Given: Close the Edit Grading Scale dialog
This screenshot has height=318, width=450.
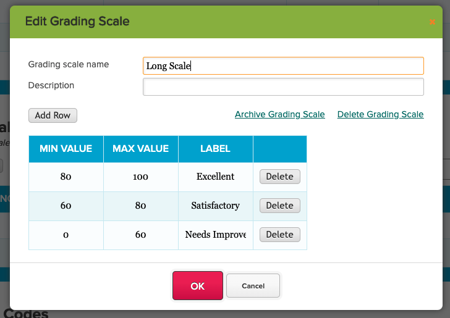Looking at the screenshot, I should click(432, 22).
